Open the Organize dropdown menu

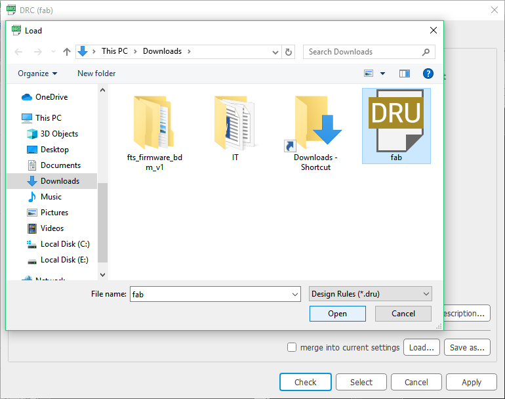(37, 73)
